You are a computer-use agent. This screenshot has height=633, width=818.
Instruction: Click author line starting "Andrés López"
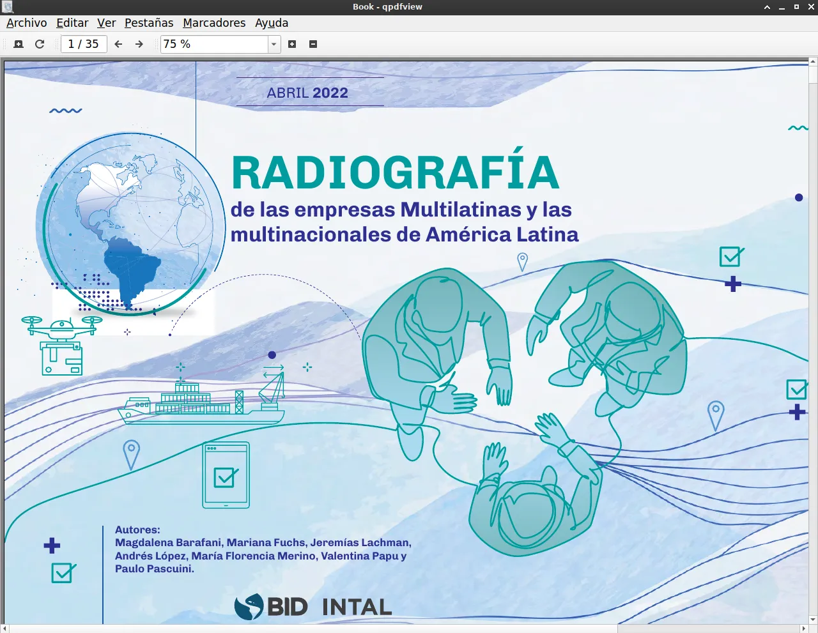coord(261,556)
